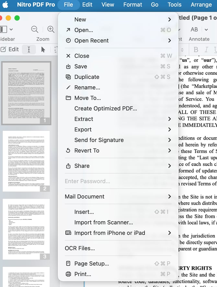Click the sidebar toggle icon

click(4, 29)
